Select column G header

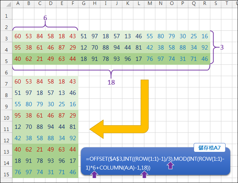(x=84, y=4)
